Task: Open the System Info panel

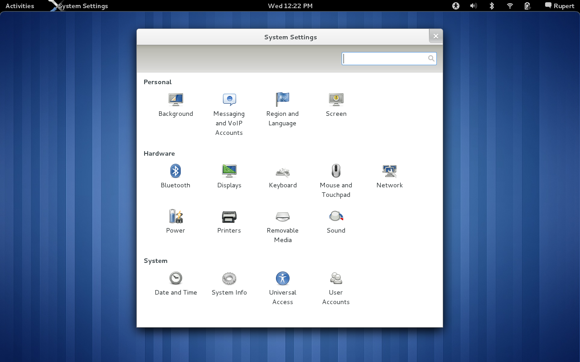Action: 229,278
